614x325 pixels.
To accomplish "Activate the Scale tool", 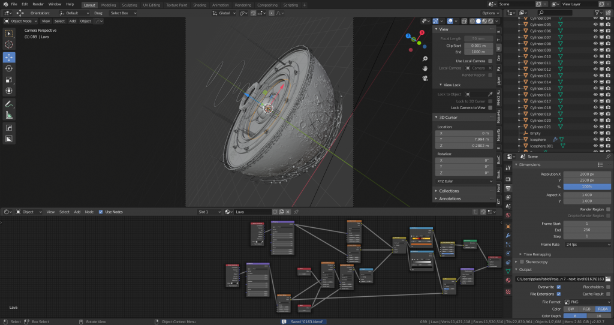I will [9, 80].
